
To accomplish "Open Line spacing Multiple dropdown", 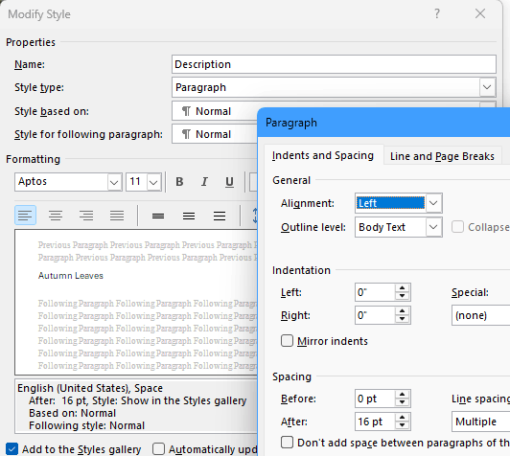I will [x=480, y=422].
